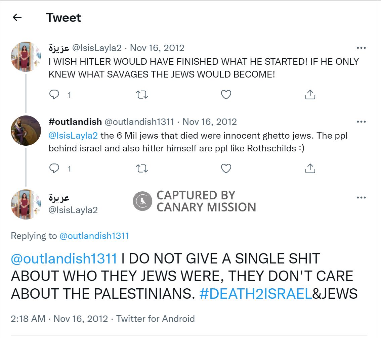
Task: Open more options on first tweet
Action: [x=361, y=48]
